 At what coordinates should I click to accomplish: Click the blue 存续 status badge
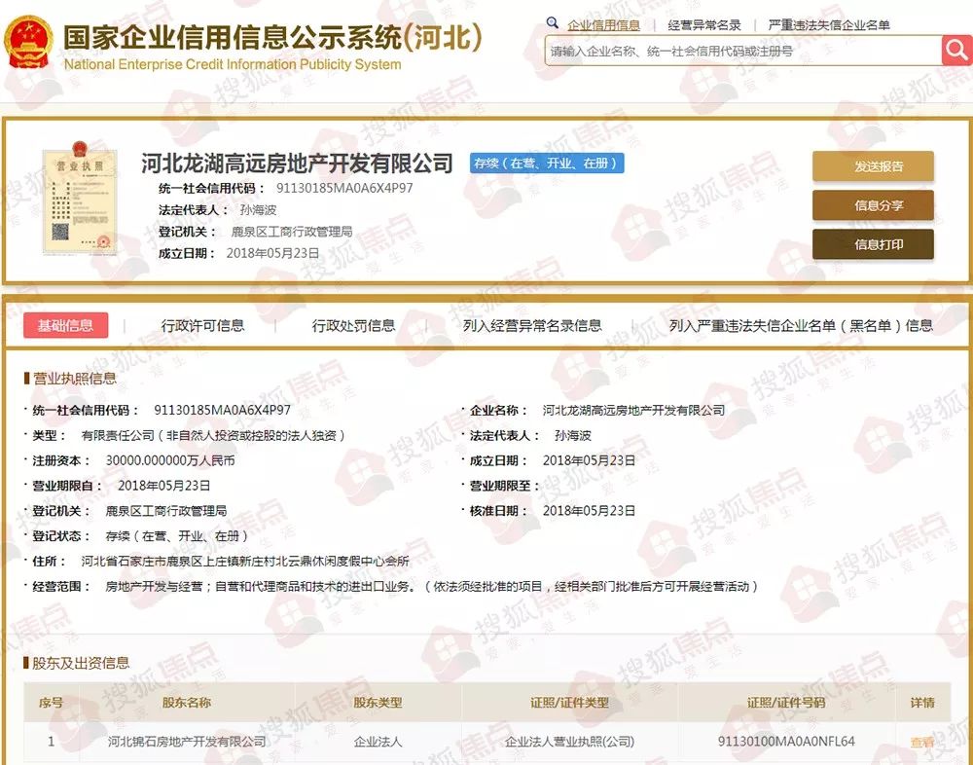pyautogui.click(x=546, y=164)
